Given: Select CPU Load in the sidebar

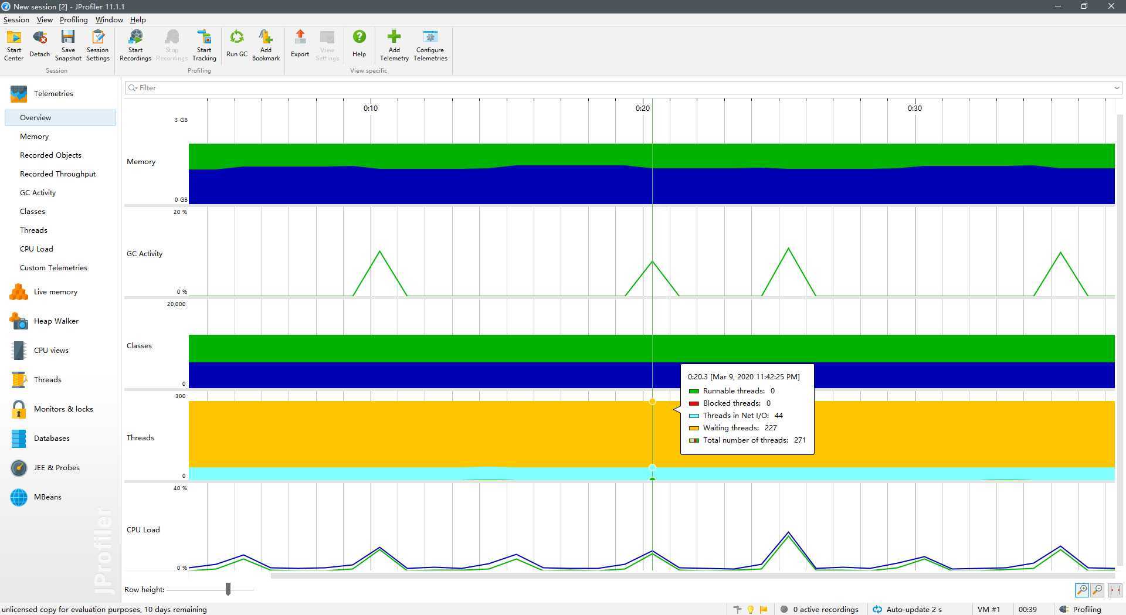Looking at the screenshot, I should click(x=36, y=249).
